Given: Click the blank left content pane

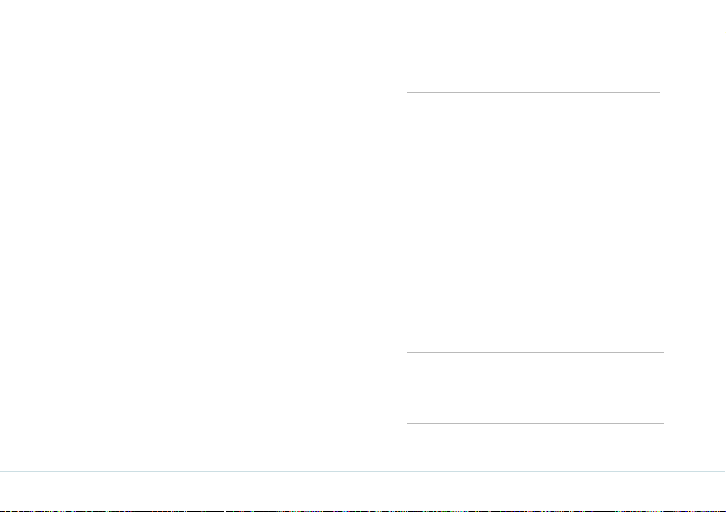Looking at the screenshot, I should pyautogui.click(x=199, y=252).
